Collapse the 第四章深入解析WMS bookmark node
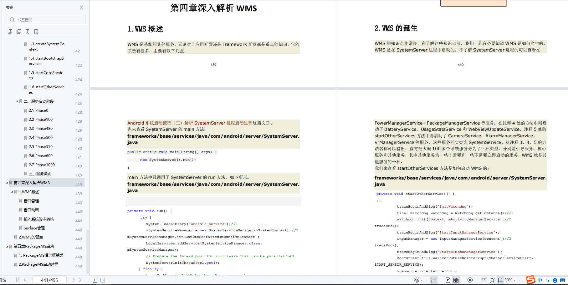The image size is (568, 285). coord(7,183)
